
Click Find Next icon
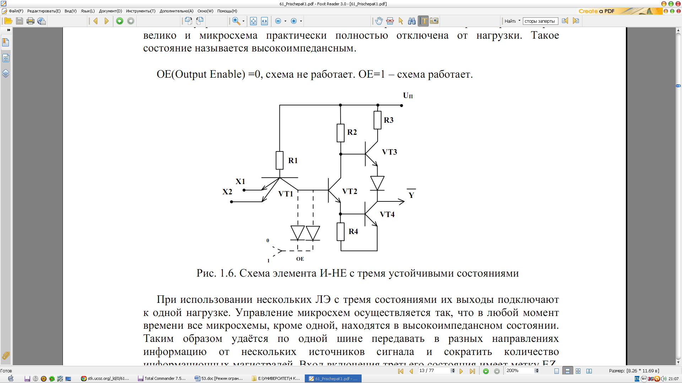pyautogui.click(x=576, y=21)
